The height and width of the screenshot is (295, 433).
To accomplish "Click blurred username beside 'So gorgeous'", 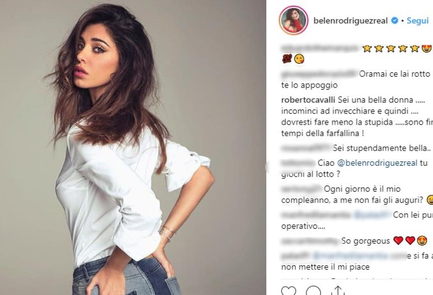I will [310, 241].
